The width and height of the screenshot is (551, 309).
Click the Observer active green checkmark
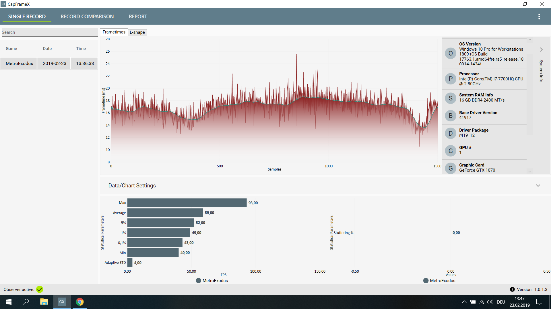coord(40,290)
